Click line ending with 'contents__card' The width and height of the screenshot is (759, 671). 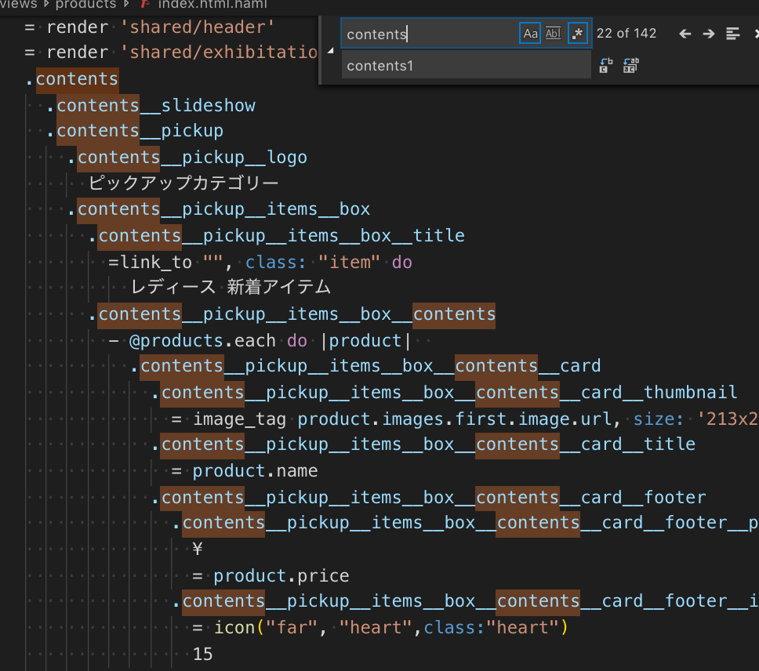[365, 366]
